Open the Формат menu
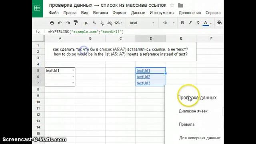Viewport: 256px width, 144px height. (119, 13)
